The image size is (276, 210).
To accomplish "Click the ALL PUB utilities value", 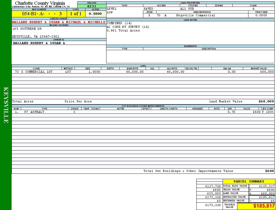I will coord(187,9).
